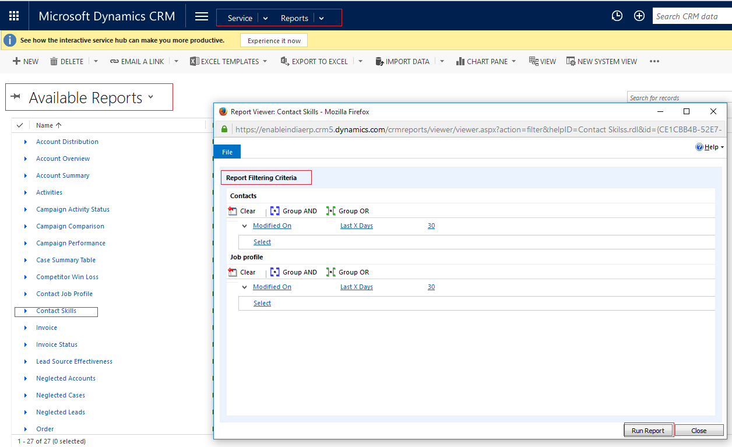This screenshot has width=732, height=447.
Task: Click Clear under Job profile section
Action: [x=242, y=272]
